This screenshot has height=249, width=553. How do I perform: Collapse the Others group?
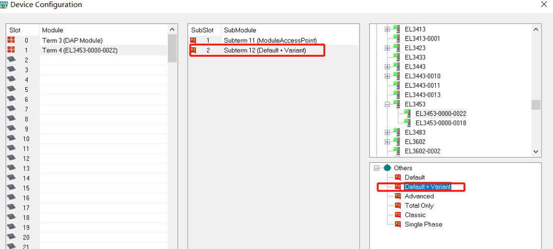(376, 168)
